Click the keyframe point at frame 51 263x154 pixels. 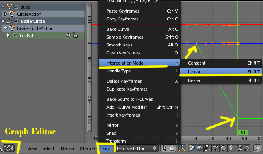pos(238,118)
